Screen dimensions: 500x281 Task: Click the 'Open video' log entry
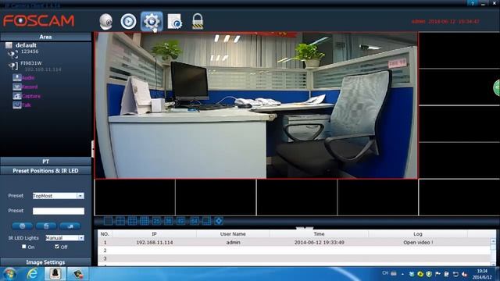[x=418, y=243]
